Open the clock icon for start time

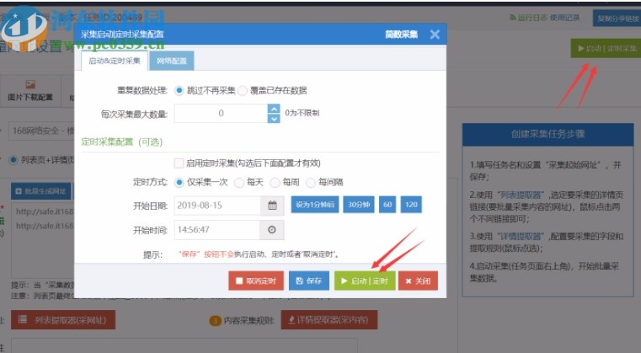coord(272,230)
